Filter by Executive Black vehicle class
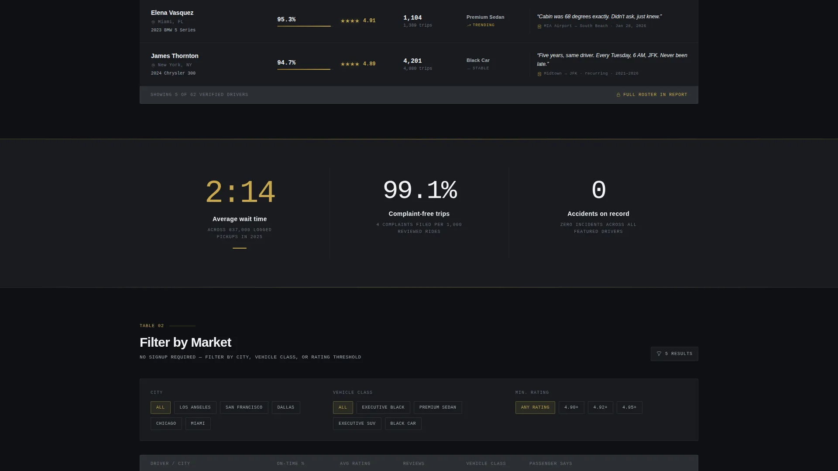 (383, 408)
